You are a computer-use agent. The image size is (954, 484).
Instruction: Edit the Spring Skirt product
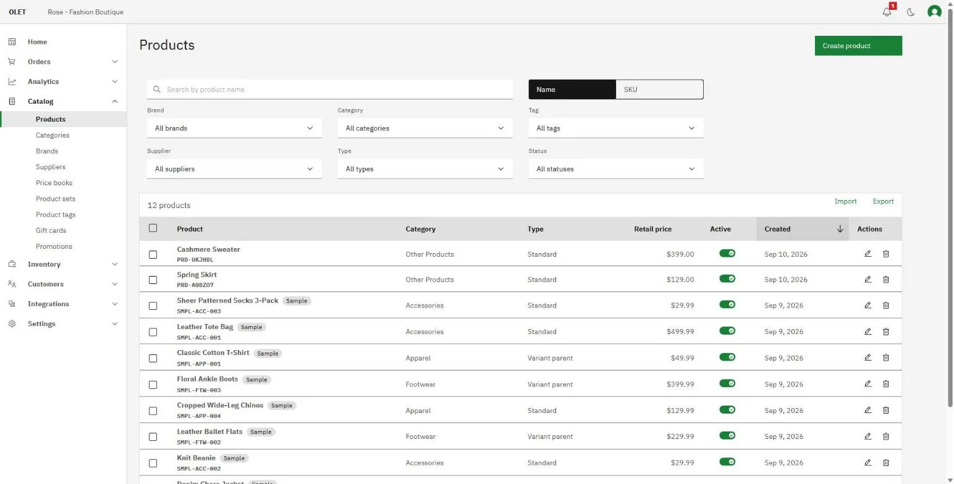[x=867, y=280]
